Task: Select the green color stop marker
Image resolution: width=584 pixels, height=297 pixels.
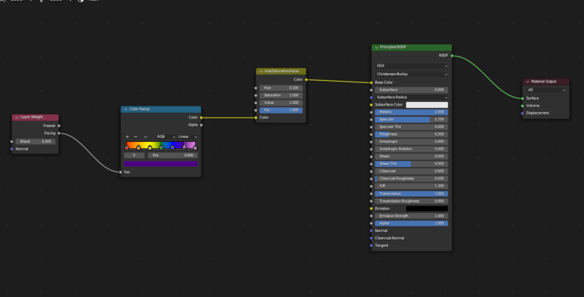Action: click(x=161, y=148)
